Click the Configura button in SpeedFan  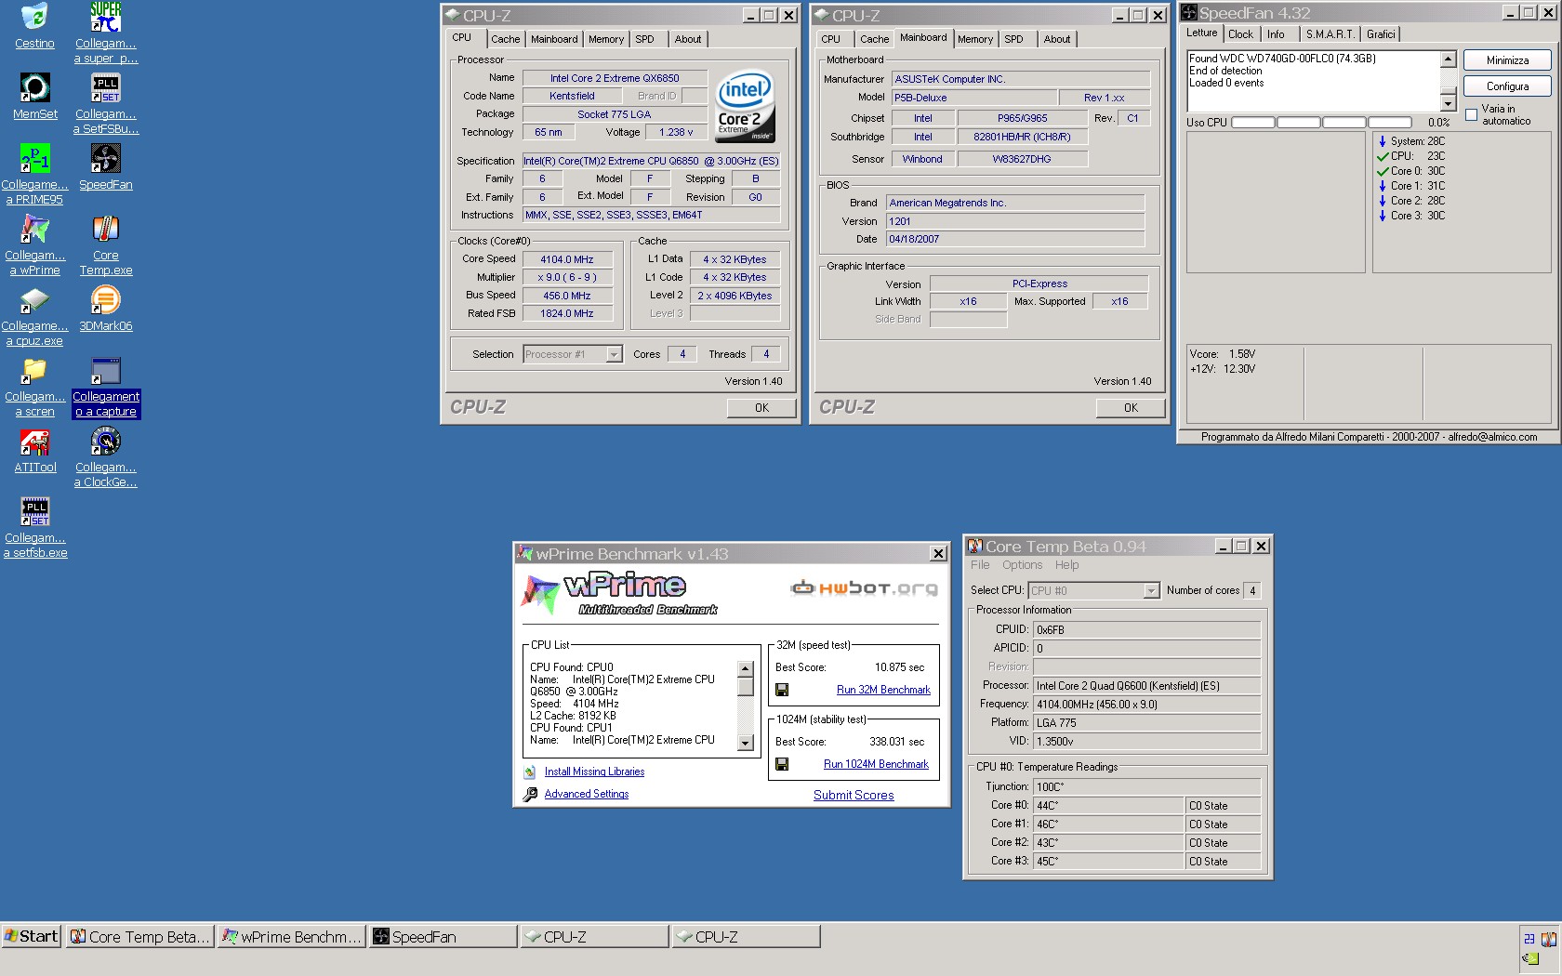click(x=1507, y=86)
